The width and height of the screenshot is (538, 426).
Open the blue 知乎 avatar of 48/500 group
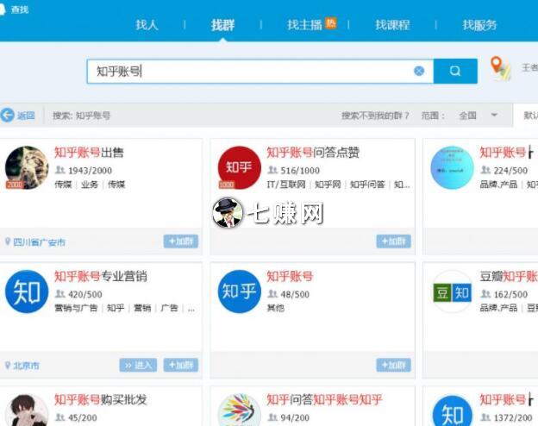point(239,291)
